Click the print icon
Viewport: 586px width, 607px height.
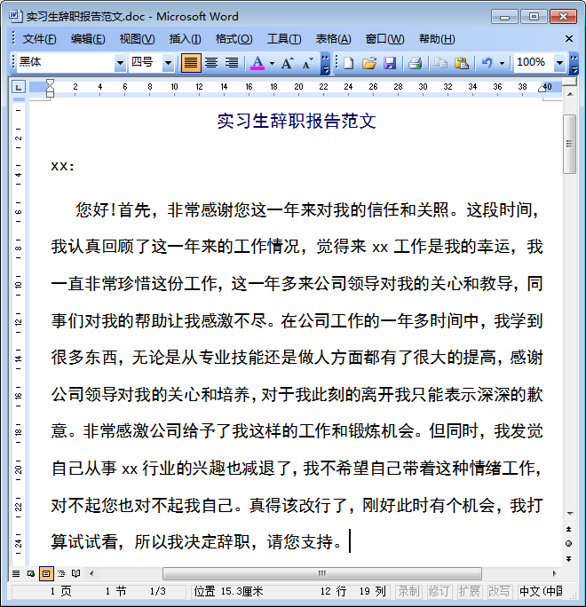(415, 63)
